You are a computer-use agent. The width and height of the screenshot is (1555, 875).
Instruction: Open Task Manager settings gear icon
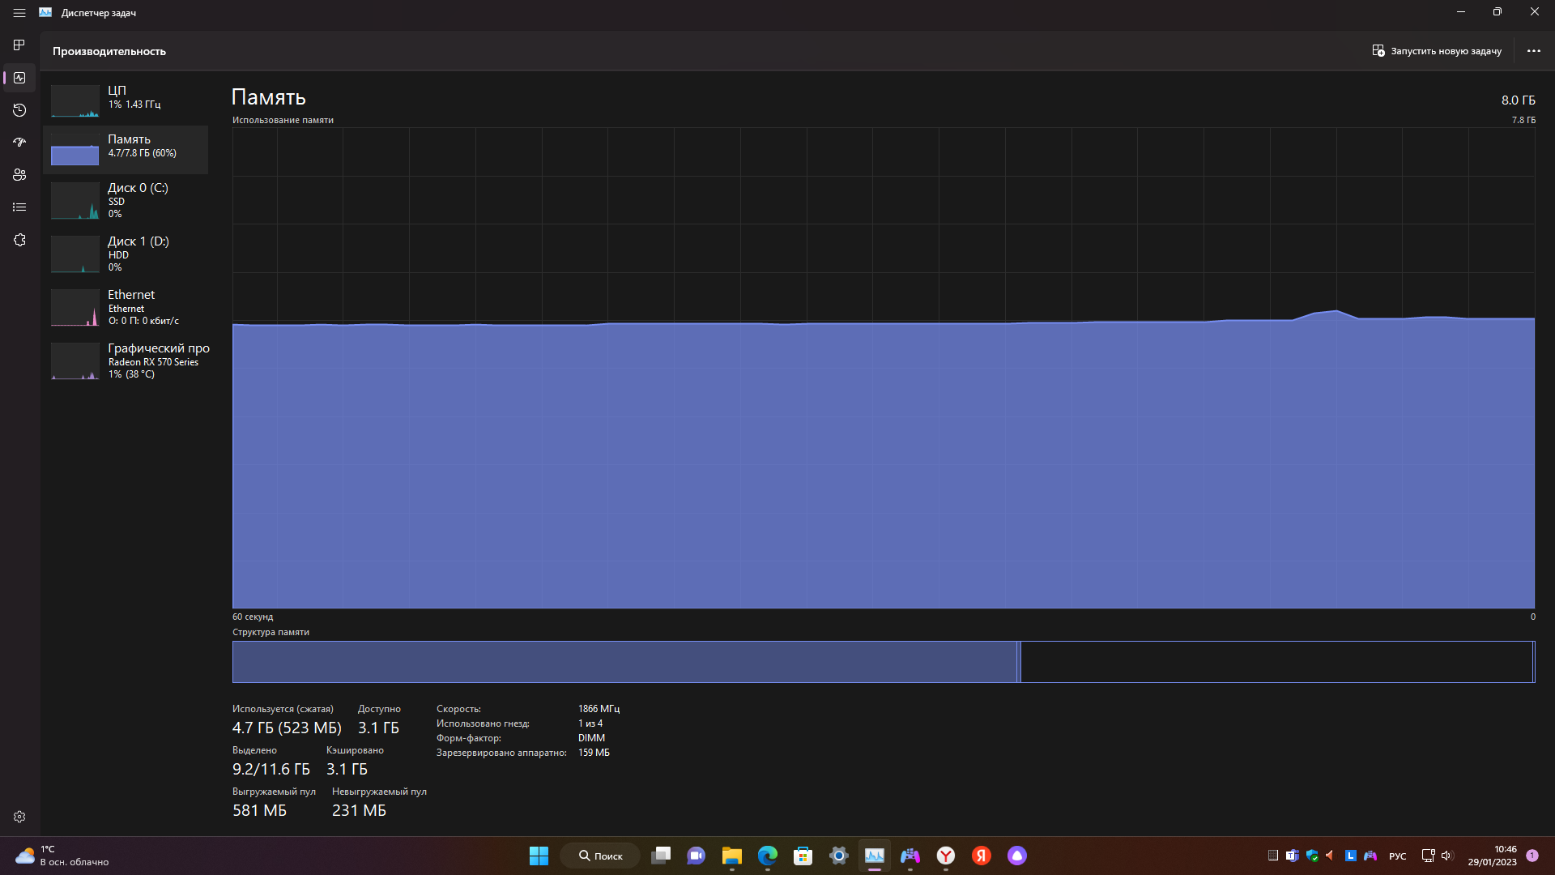19,817
